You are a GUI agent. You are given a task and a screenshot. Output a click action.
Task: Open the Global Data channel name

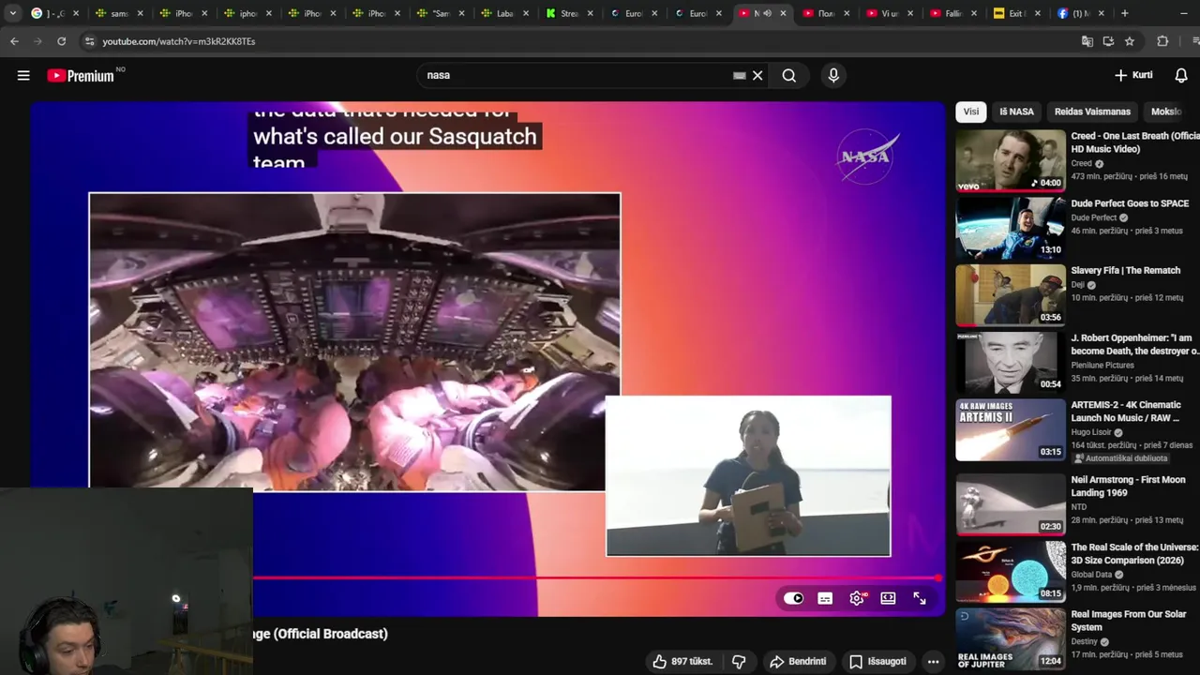coord(1091,575)
